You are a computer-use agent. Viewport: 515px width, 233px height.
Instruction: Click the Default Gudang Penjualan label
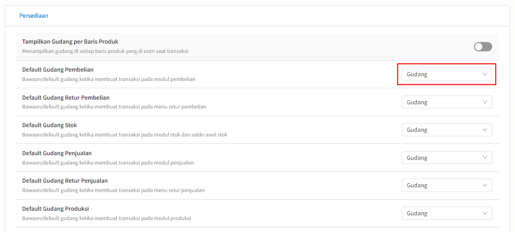pos(57,153)
